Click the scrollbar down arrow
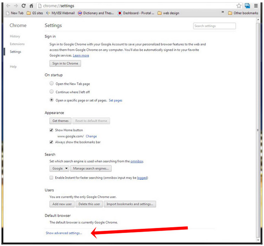 [258, 240]
